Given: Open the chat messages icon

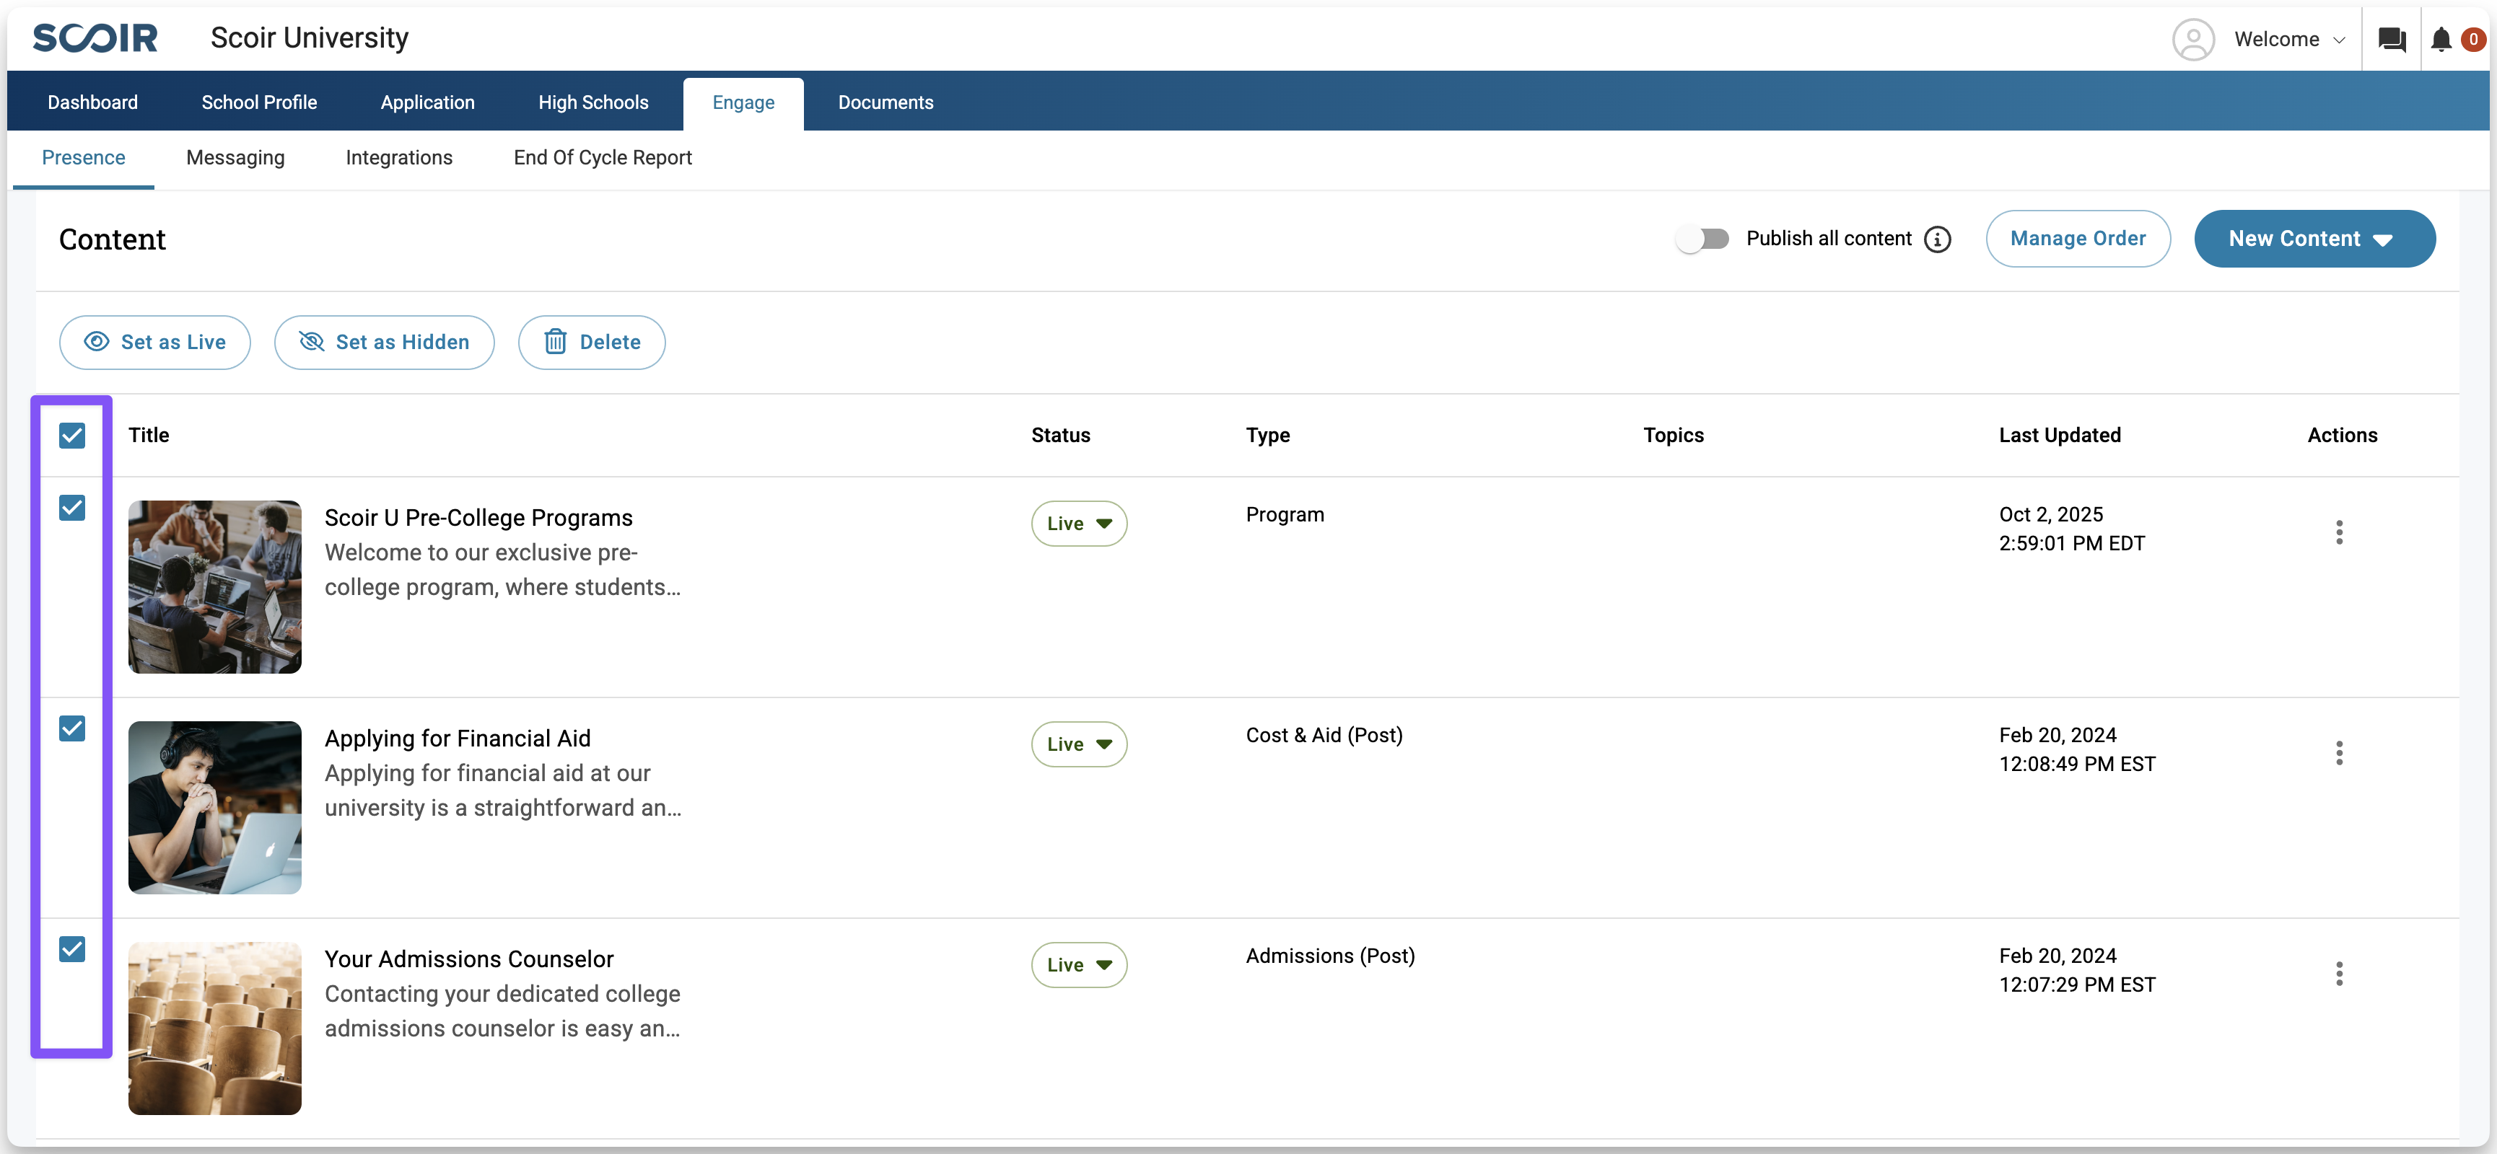Looking at the screenshot, I should [2392, 40].
